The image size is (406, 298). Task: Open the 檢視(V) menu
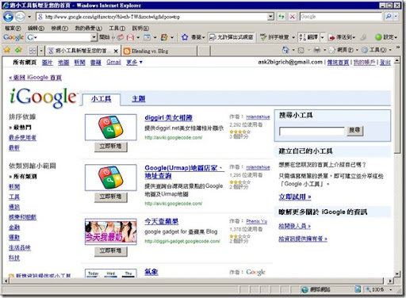59,28
